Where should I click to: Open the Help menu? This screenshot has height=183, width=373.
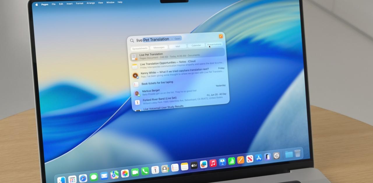(x=120, y=2)
